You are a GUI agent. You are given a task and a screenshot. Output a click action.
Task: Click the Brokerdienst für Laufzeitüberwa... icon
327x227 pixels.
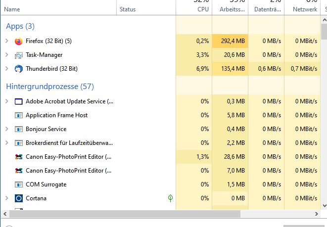pyautogui.click(x=19, y=143)
